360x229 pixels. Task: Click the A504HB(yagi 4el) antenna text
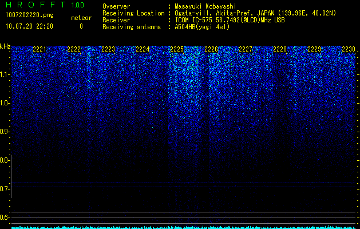202,27
